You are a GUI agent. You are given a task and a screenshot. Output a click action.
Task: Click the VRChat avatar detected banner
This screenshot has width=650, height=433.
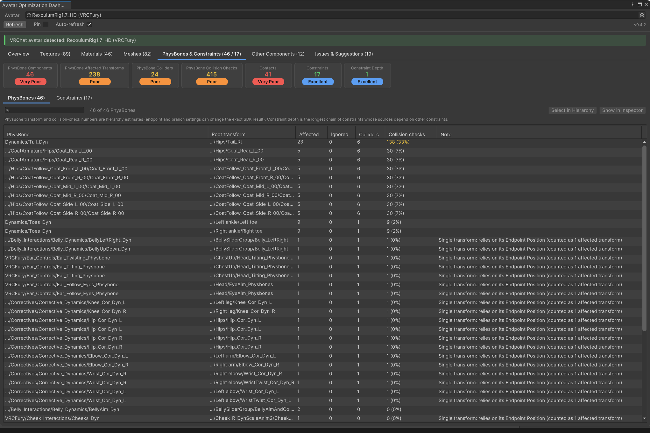coord(325,40)
